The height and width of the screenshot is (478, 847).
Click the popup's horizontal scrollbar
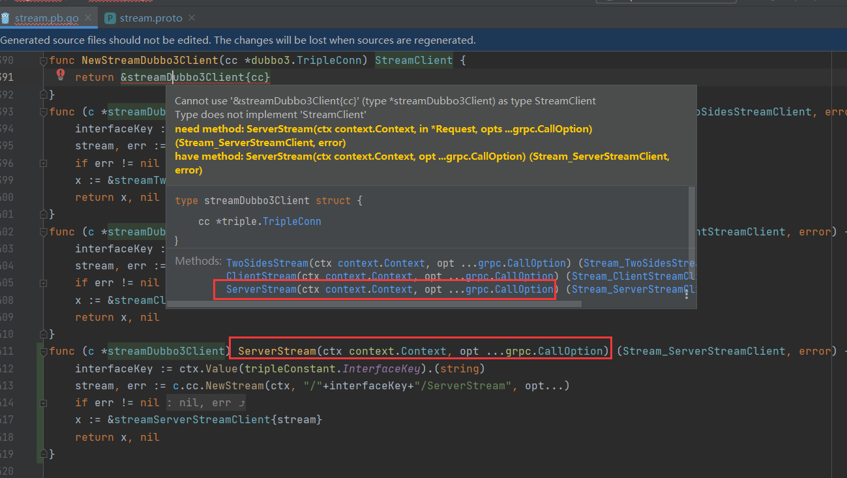tap(374, 304)
